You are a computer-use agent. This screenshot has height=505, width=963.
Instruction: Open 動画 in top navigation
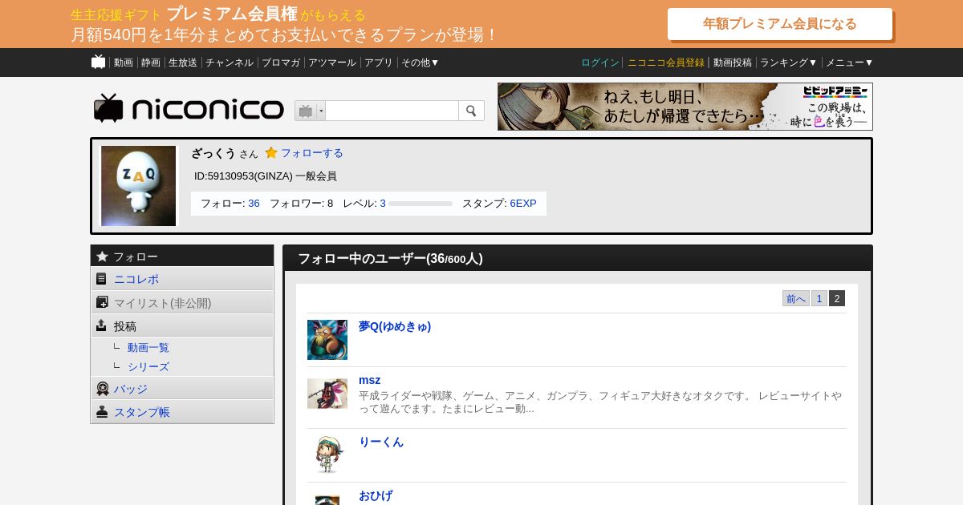(x=124, y=63)
